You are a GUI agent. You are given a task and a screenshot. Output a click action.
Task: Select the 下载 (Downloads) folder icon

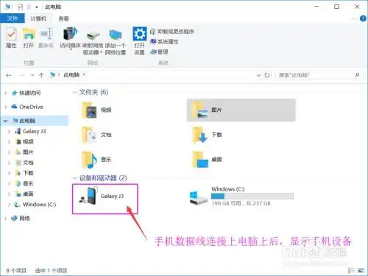tap(199, 135)
